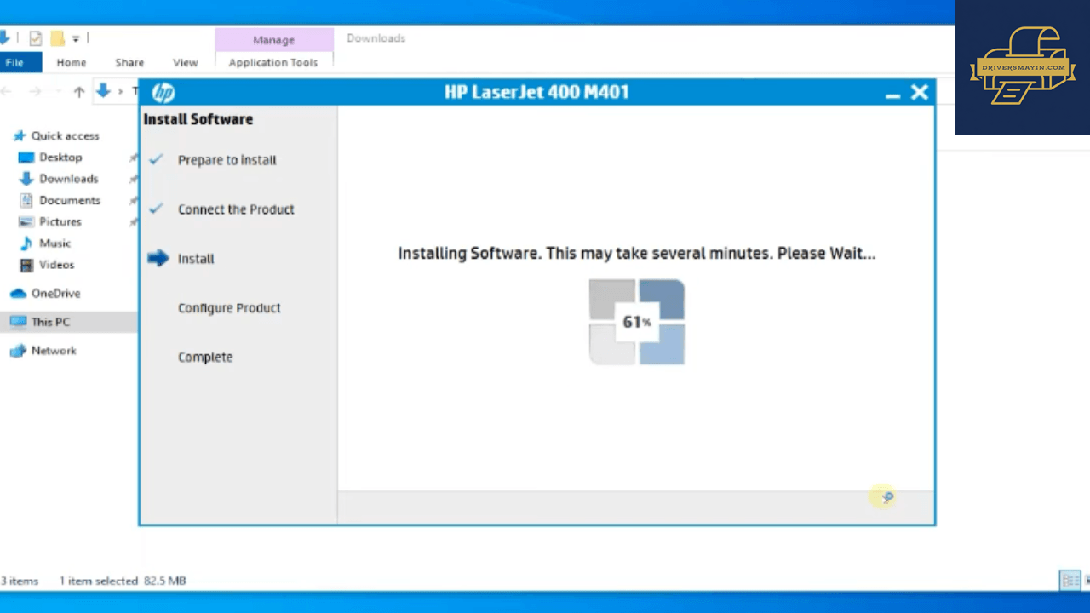The width and height of the screenshot is (1090, 613).
Task: Click the Quick access star icon
Action: tap(20, 136)
